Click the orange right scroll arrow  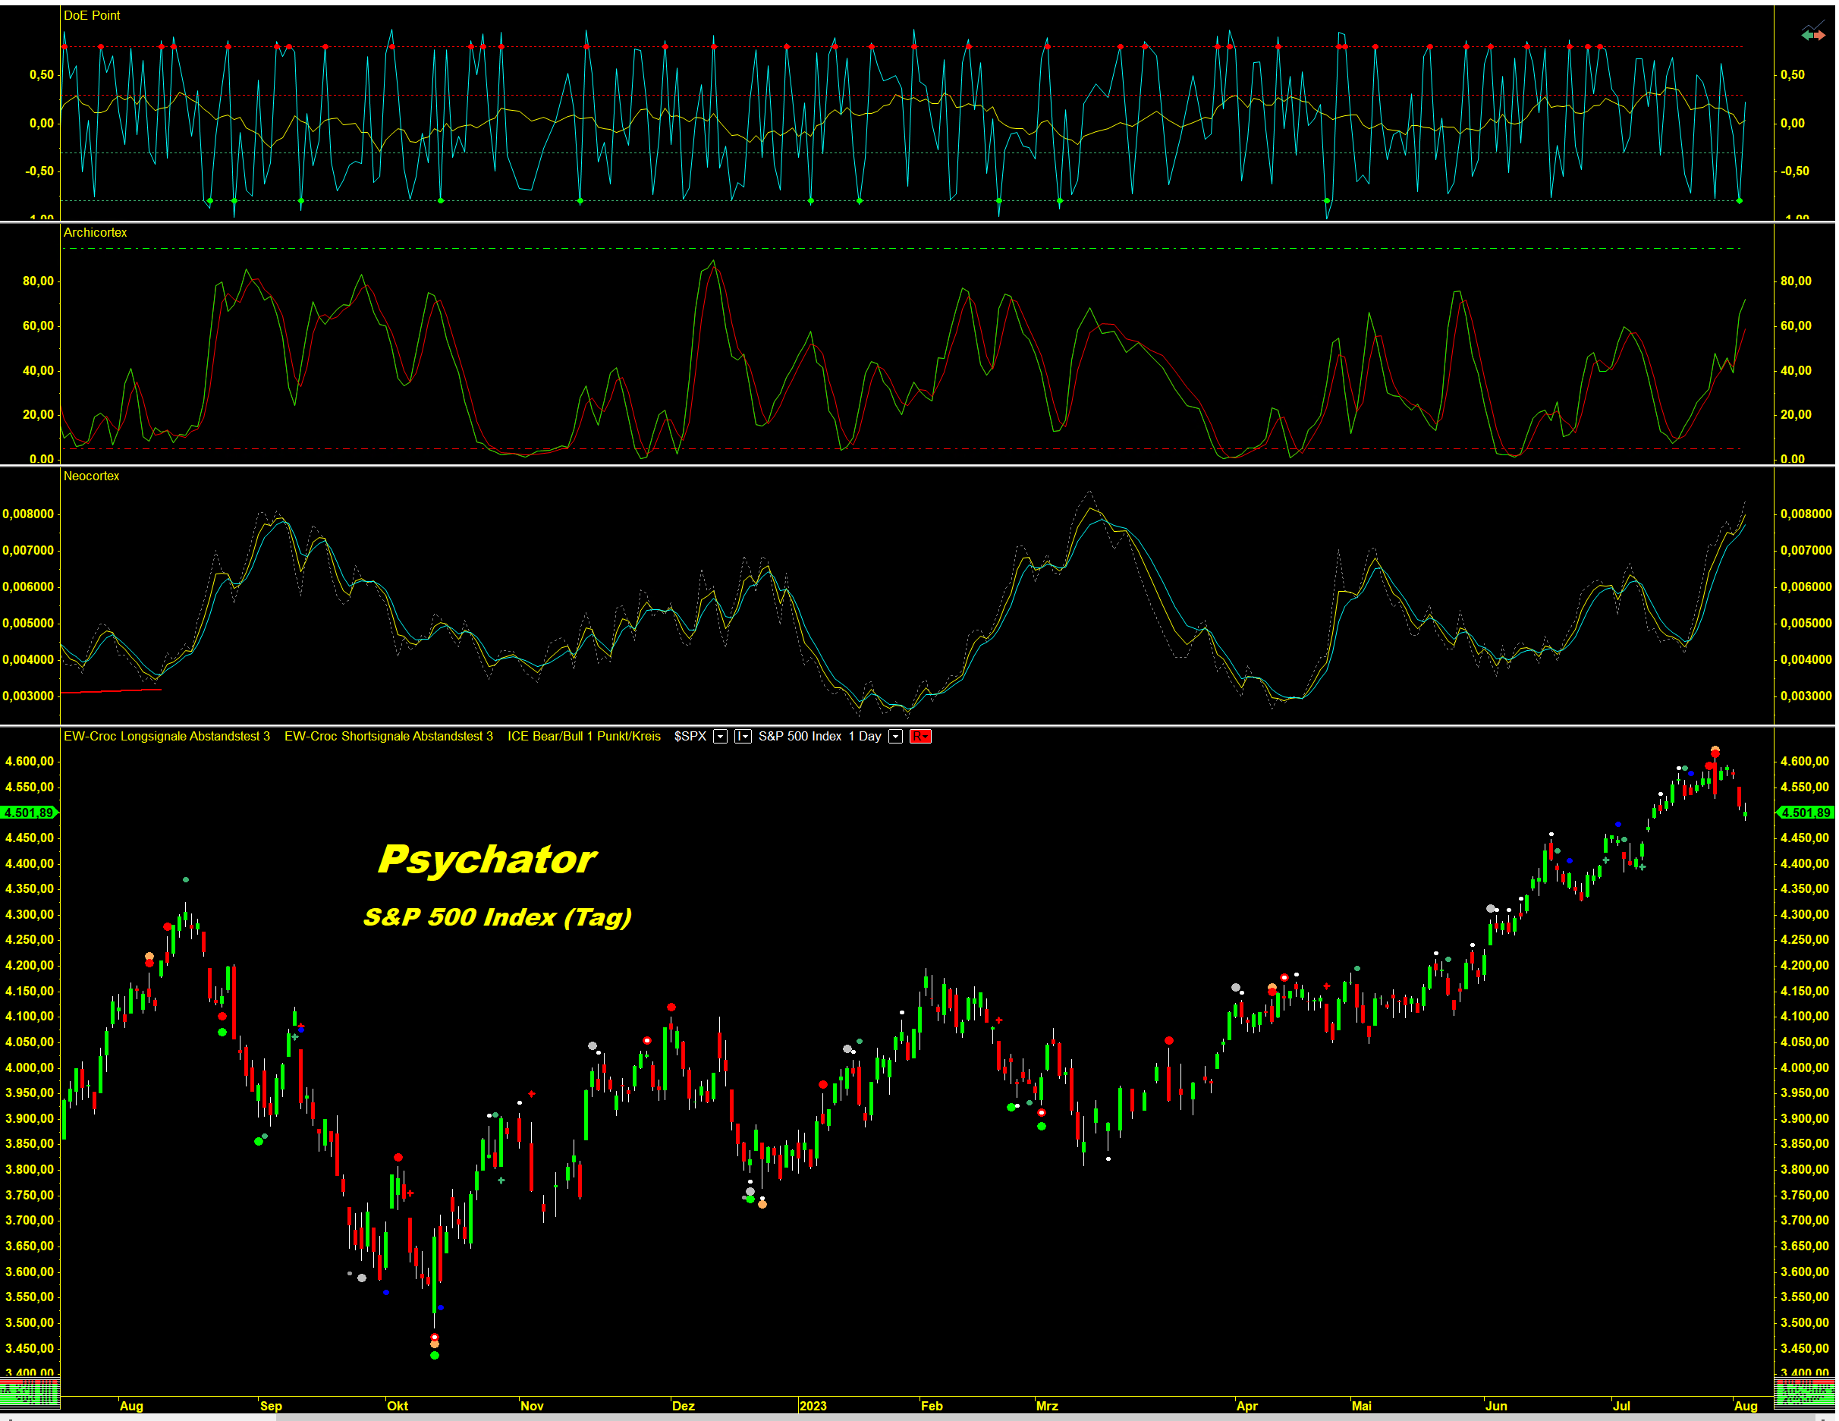point(1819,36)
